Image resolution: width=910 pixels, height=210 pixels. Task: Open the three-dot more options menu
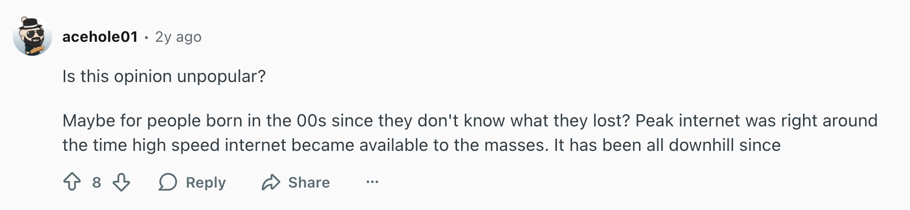tap(372, 182)
